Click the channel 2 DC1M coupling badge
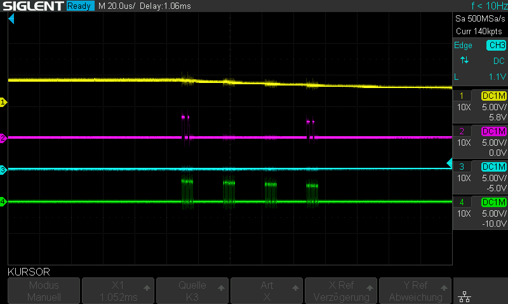Screen dimensions: 508x304 coord(494,132)
